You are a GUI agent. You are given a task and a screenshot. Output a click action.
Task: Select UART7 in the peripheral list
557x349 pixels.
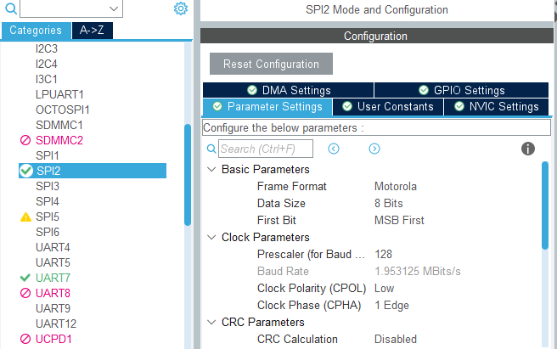pyautogui.click(x=53, y=278)
